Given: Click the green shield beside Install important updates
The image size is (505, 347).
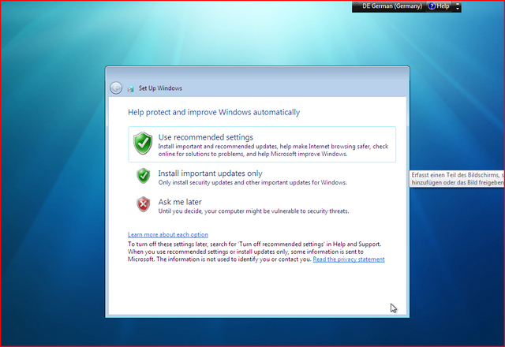Looking at the screenshot, I should click(x=144, y=176).
